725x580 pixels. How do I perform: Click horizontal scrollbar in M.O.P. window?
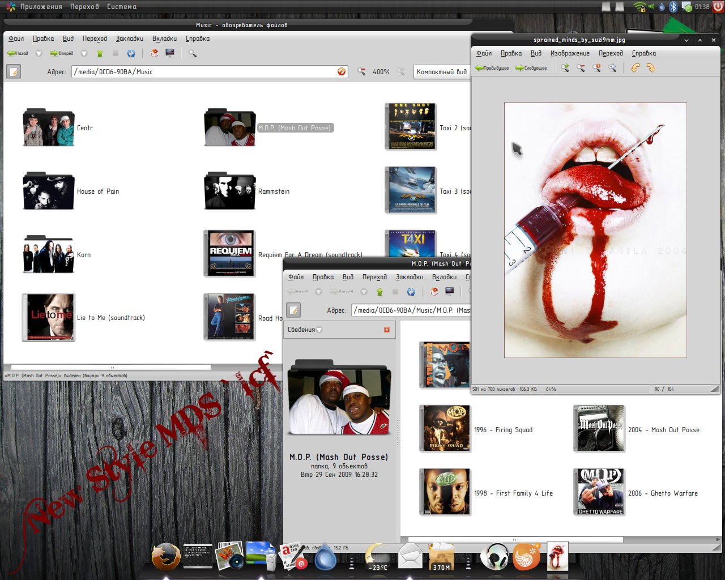(x=515, y=540)
